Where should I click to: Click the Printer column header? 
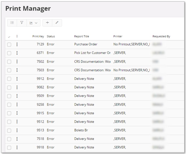pyautogui.click(x=118, y=36)
